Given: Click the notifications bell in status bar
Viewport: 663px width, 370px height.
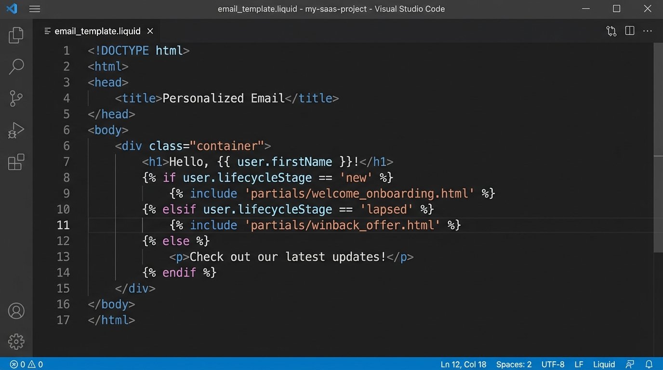Looking at the screenshot, I should (x=650, y=364).
